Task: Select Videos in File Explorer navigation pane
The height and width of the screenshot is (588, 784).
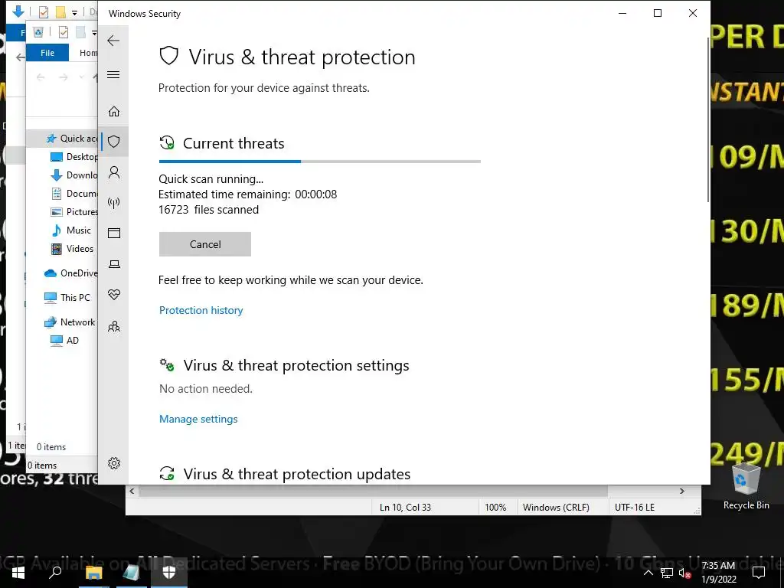Action: [x=73, y=249]
